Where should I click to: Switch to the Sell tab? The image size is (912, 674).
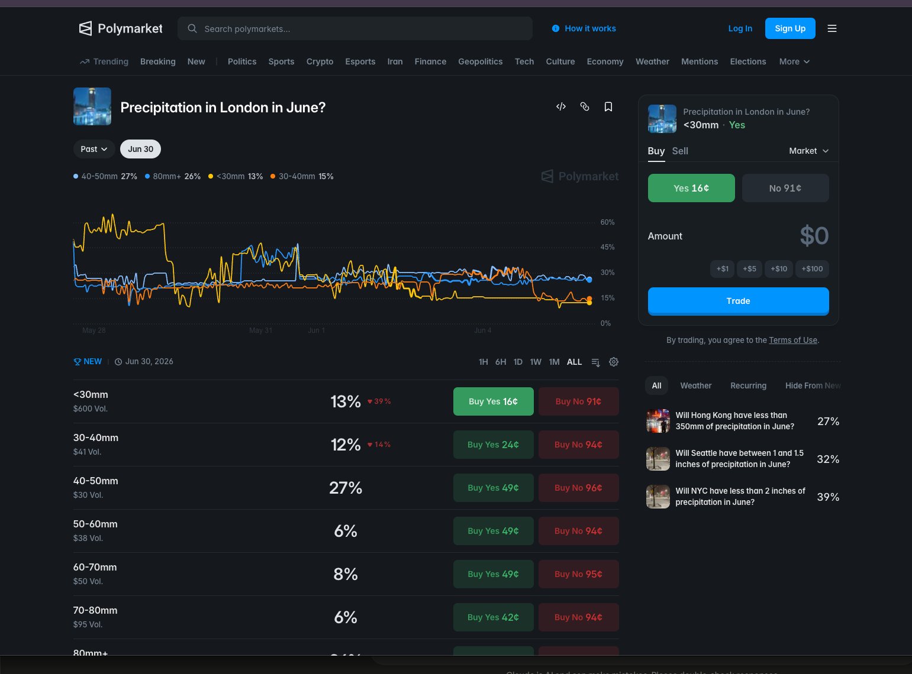point(680,151)
